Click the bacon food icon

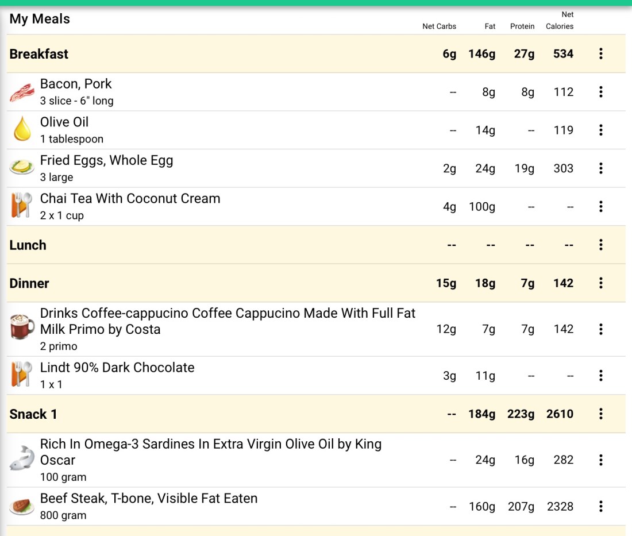(22, 92)
